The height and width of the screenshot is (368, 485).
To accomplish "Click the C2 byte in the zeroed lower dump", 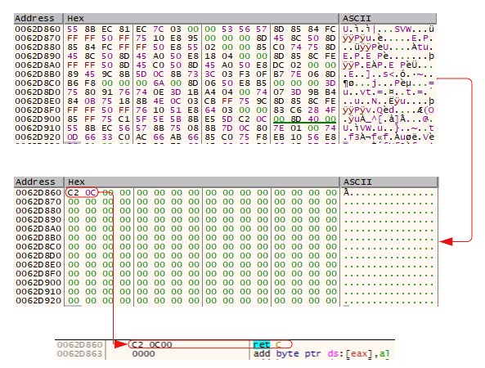I will (x=74, y=193).
